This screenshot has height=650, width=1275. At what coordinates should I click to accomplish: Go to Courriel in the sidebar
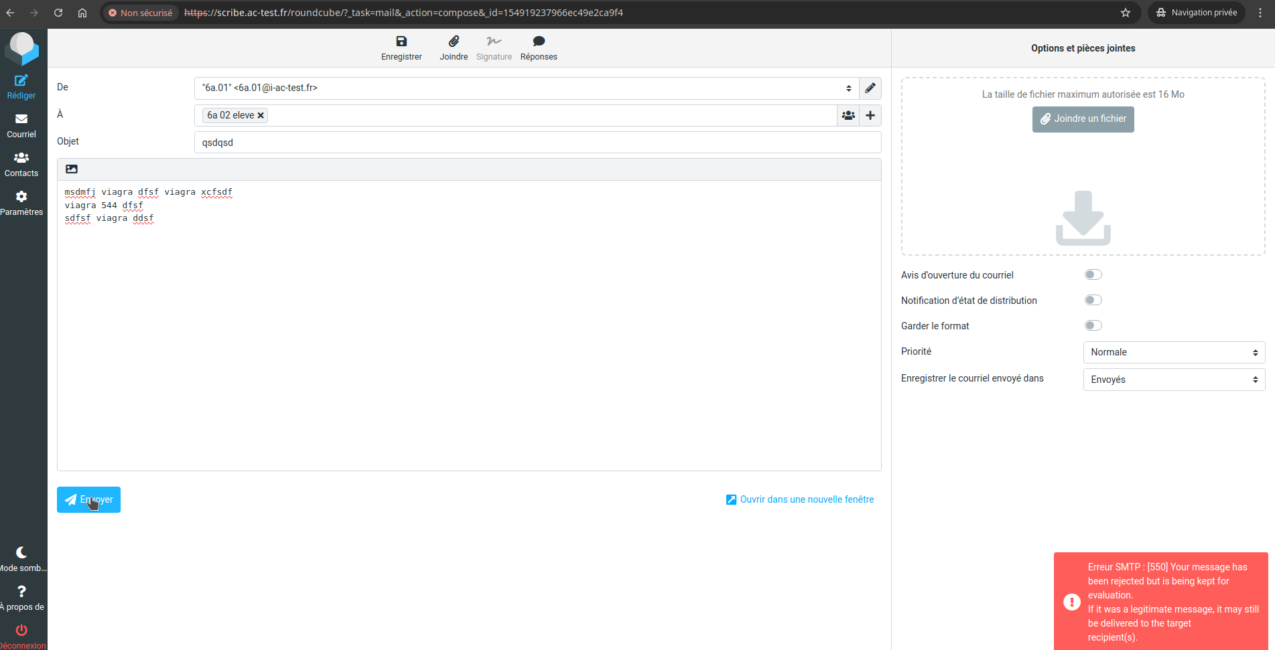click(x=21, y=125)
